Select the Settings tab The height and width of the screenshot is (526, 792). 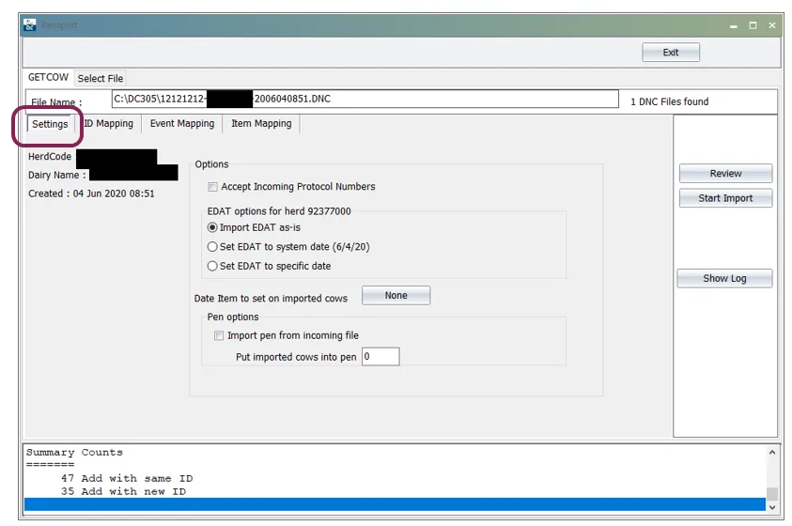(x=50, y=124)
